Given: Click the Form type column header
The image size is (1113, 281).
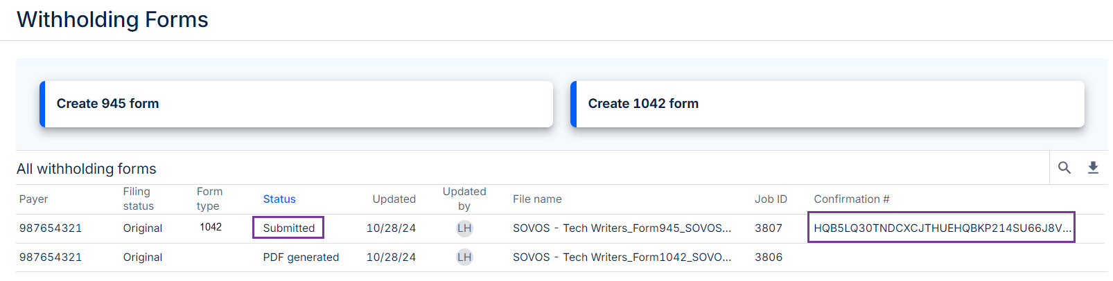Looking at the screenshot, I should pyautogui.click(x=209, y=199).
